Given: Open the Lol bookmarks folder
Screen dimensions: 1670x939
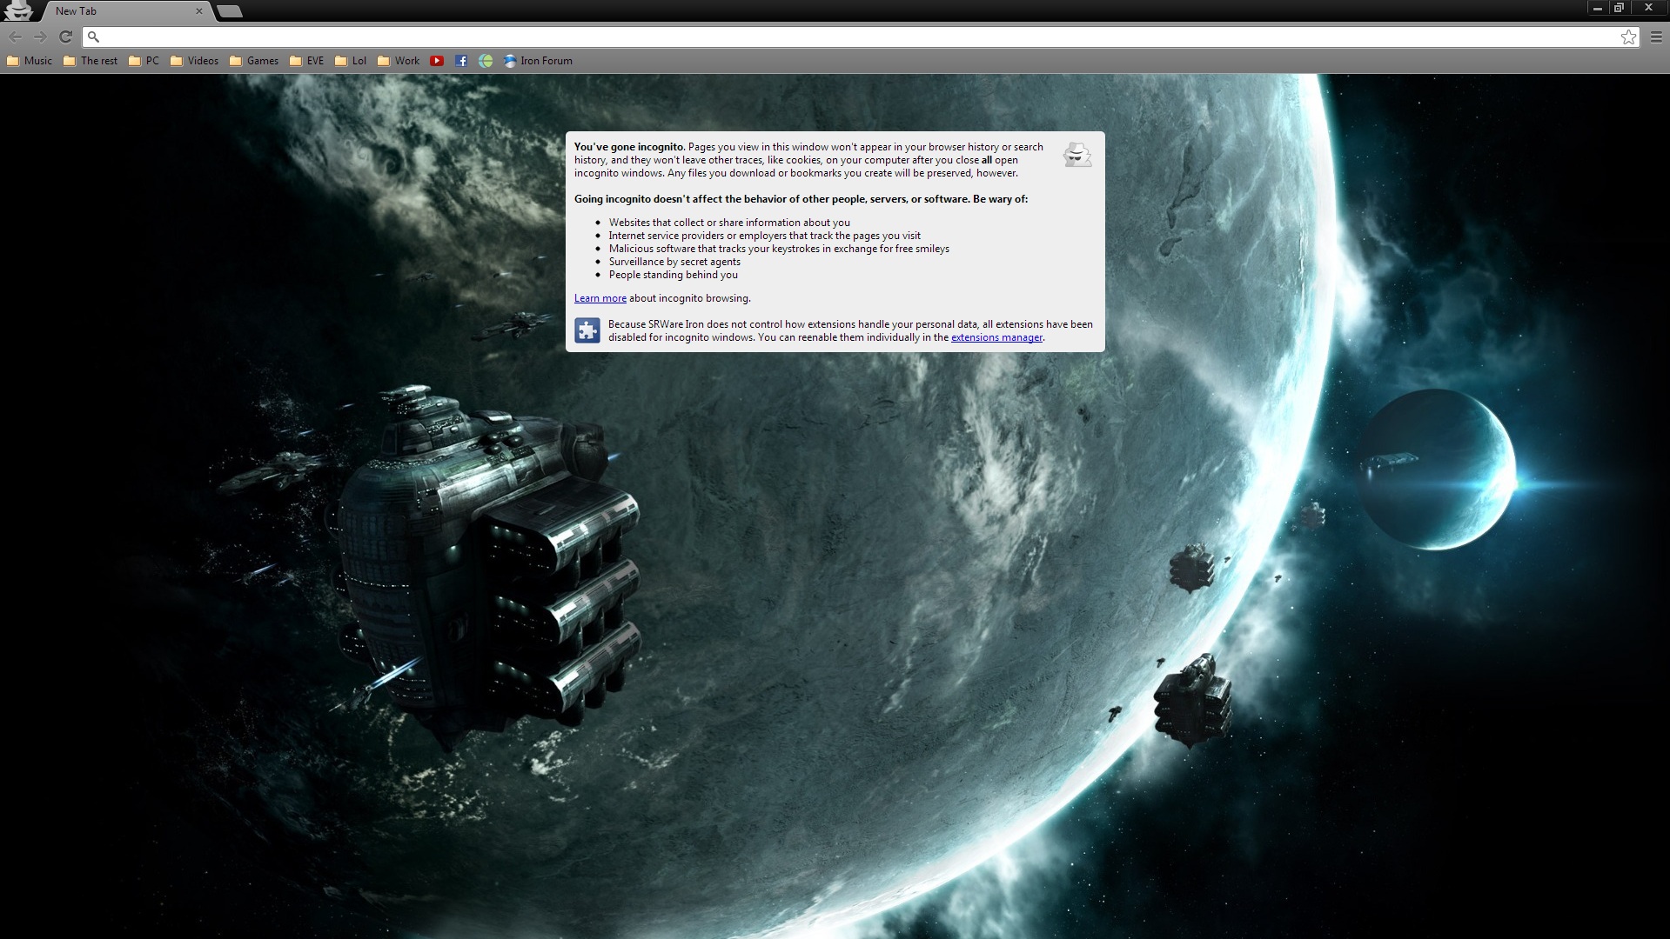Looking at the screenshot, I should (351, 61).
